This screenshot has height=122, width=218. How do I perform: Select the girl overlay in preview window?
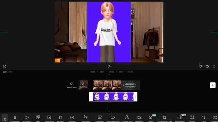pos(109,32)
